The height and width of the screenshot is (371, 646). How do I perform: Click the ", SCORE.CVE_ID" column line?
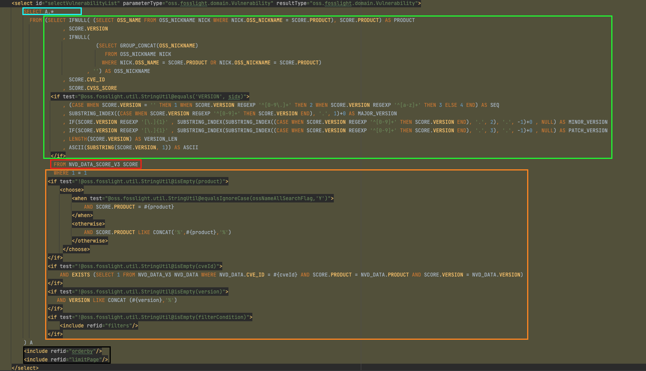pyautogui.click(x=84, y=79)
